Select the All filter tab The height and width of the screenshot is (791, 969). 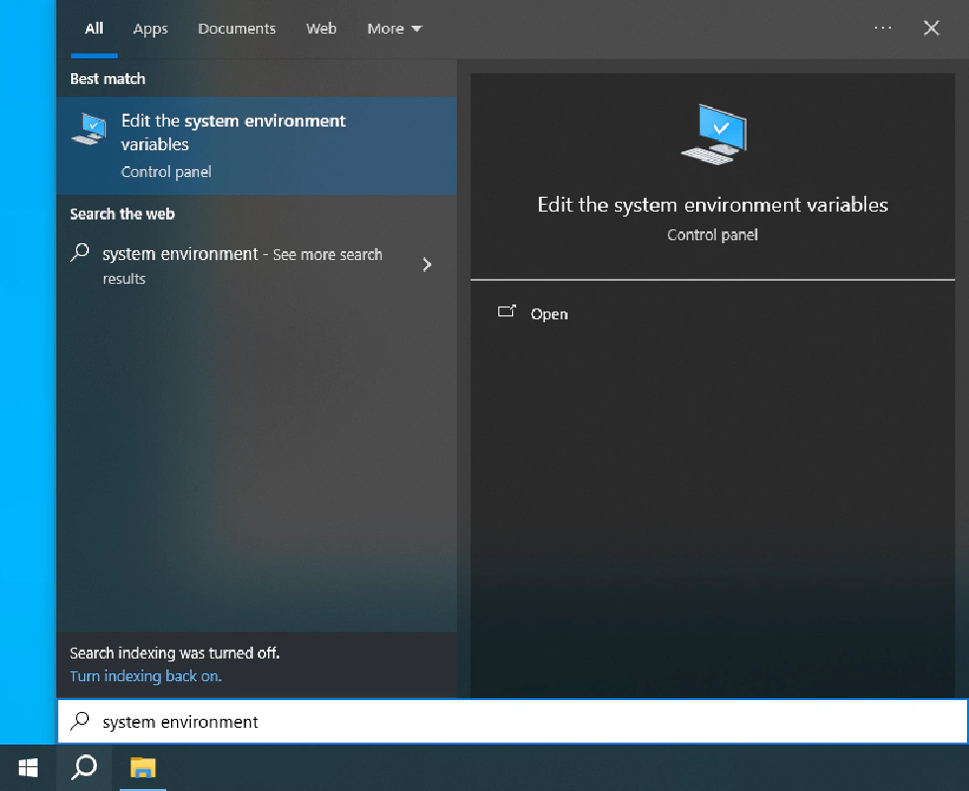(94, 29)
